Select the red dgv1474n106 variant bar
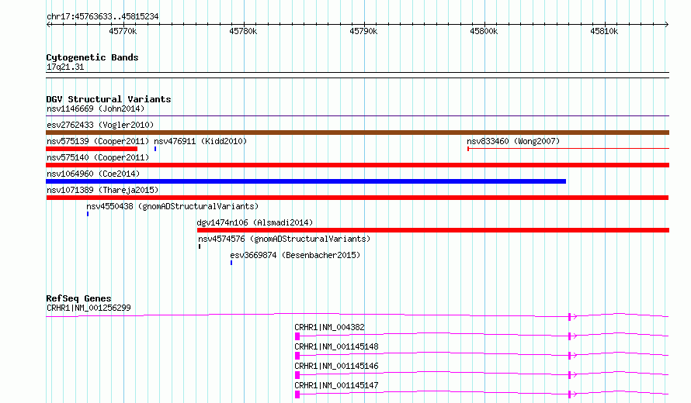 tap(433, 230)
